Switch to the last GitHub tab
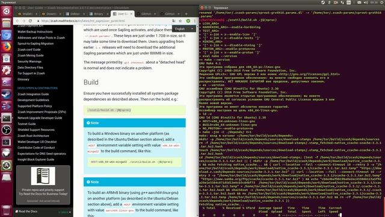The image size is (385, 217). [170, 14]
